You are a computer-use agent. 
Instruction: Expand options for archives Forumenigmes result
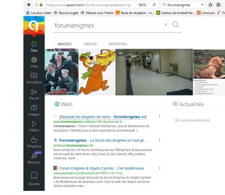[x=159, y=140]
